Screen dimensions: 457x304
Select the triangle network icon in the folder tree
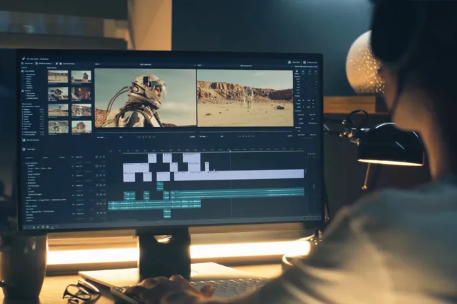point(23,91)
